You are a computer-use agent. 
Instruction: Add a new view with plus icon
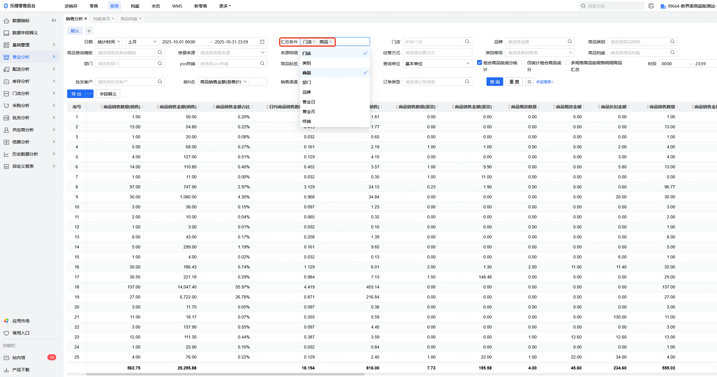[x=89, y=31]
